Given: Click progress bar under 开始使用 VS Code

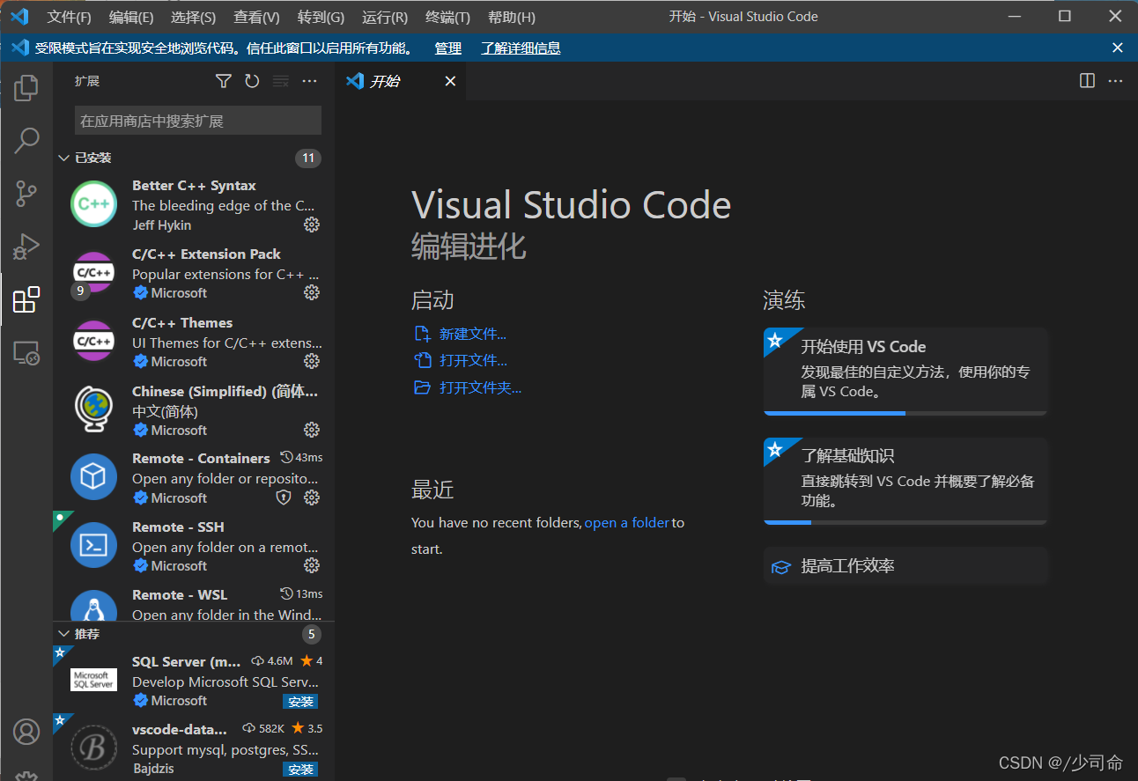Looking at the screenshot, I should (x=905, y=412).
